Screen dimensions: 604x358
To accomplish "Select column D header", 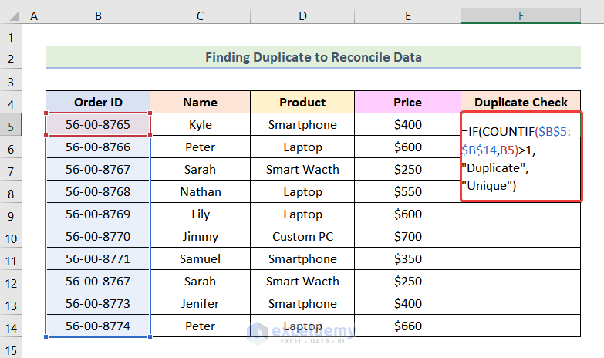I will point(302,16).
